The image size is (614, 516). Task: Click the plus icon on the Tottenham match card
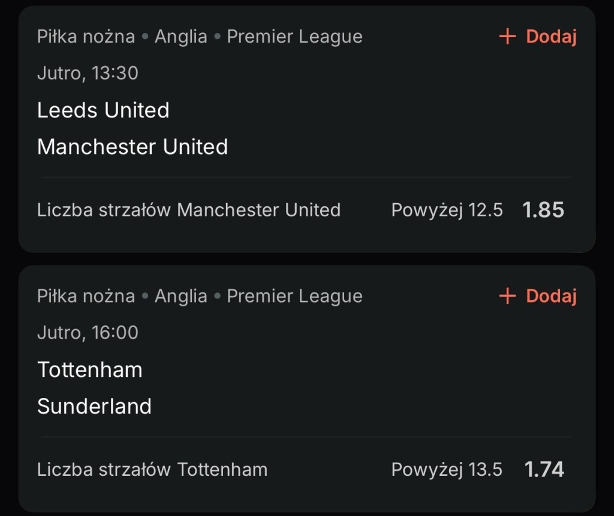click(507, 296)
